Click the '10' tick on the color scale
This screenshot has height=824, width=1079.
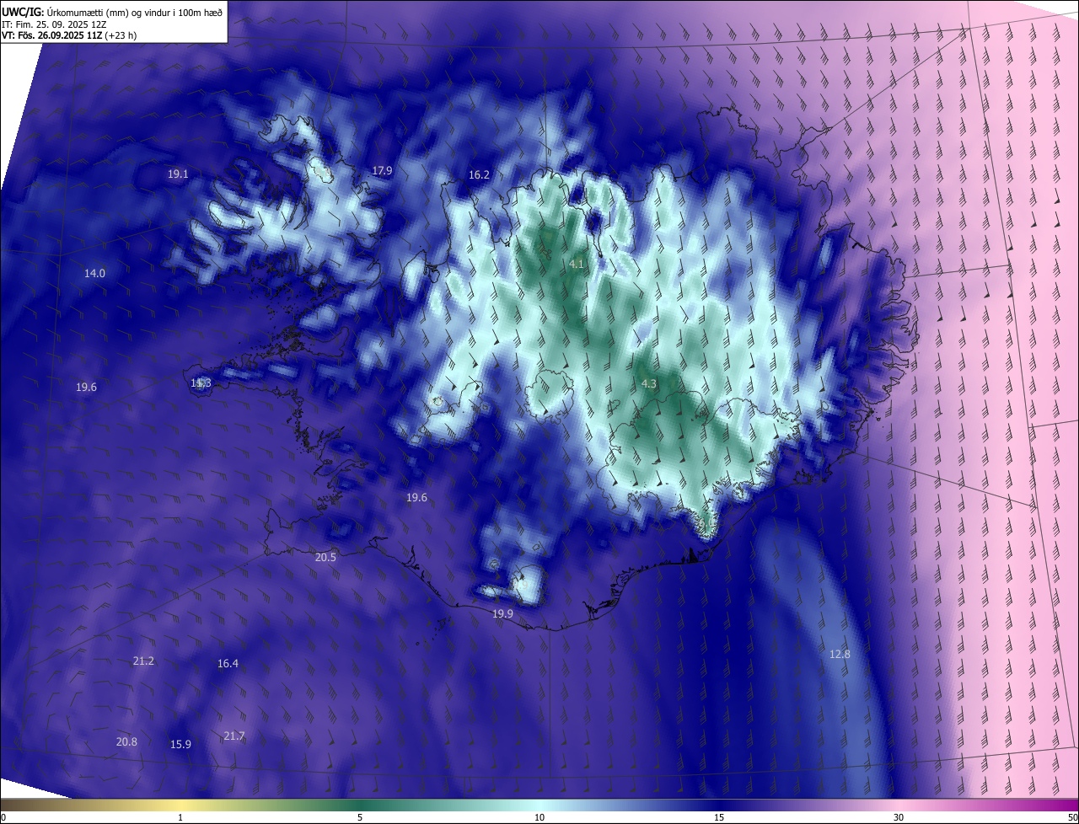pos(539,818)
